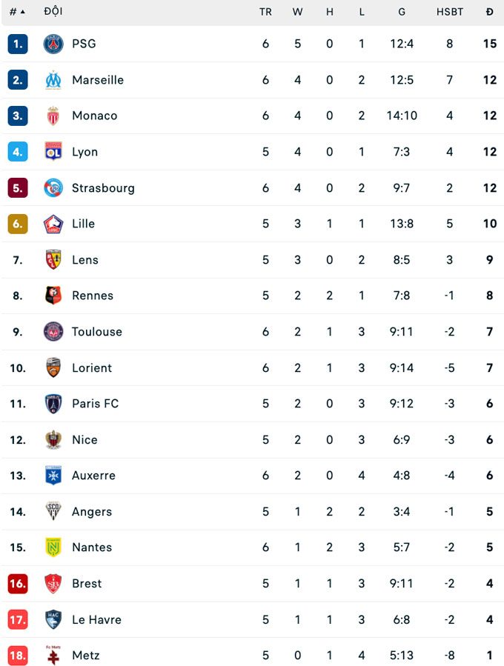Open the Marseille team logo
Viewport: 504px width, 666px height.
[53, 80]
